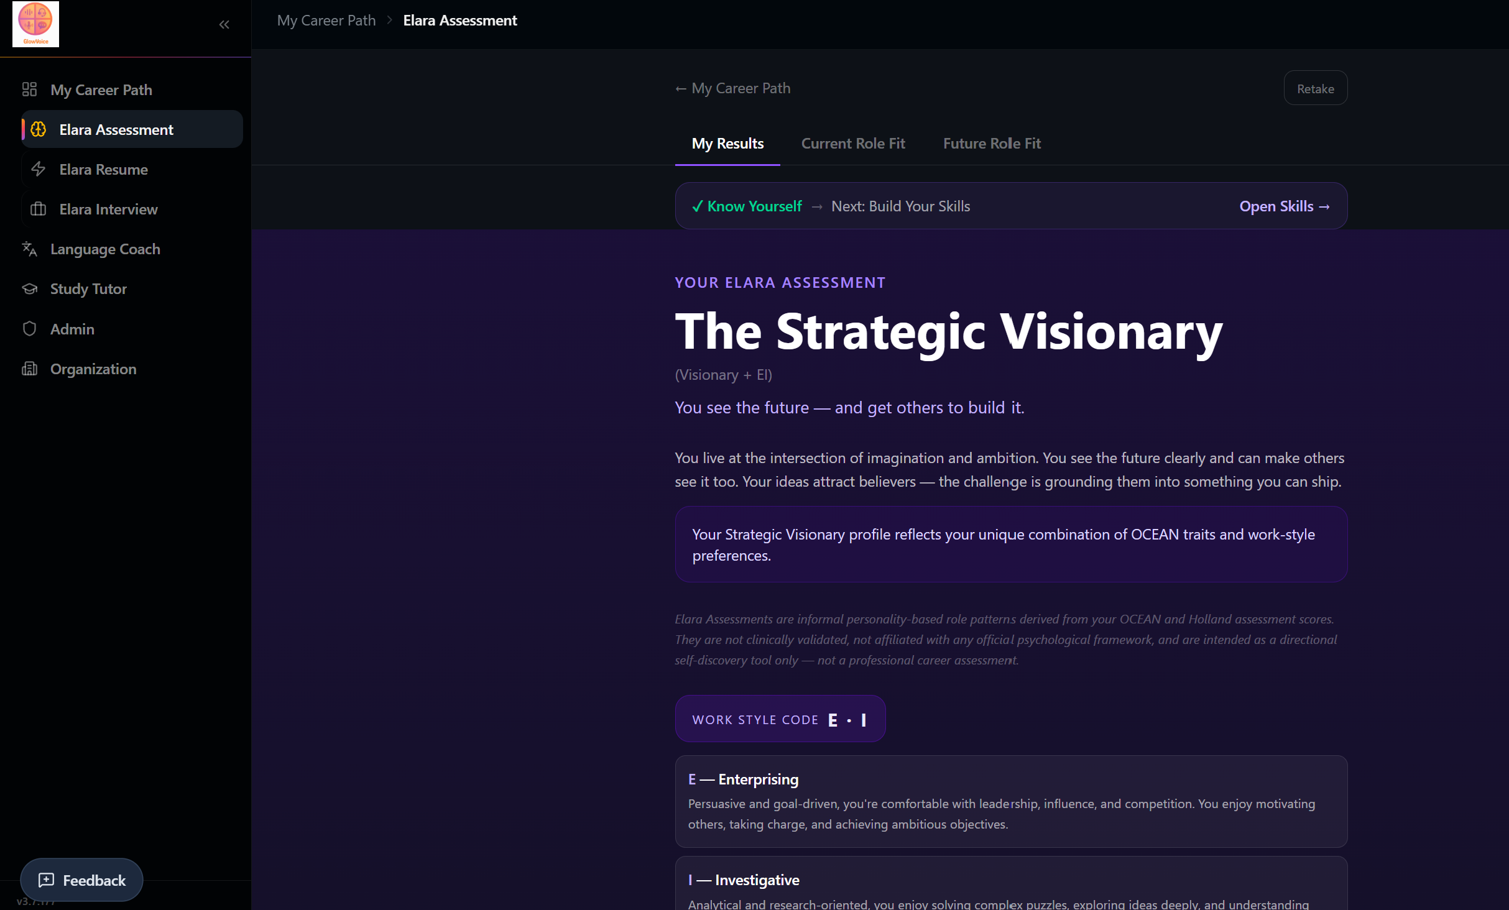Click the I — Investigative card

1012,883
